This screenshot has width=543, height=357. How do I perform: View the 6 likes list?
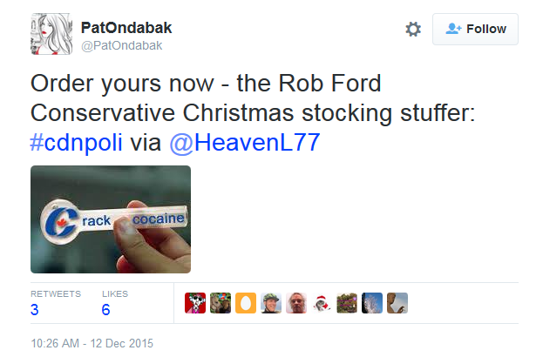coord(106,309)
